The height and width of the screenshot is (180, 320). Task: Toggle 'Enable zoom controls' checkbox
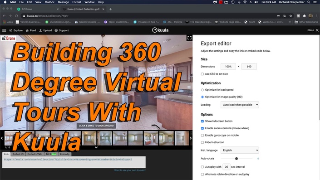202,128
